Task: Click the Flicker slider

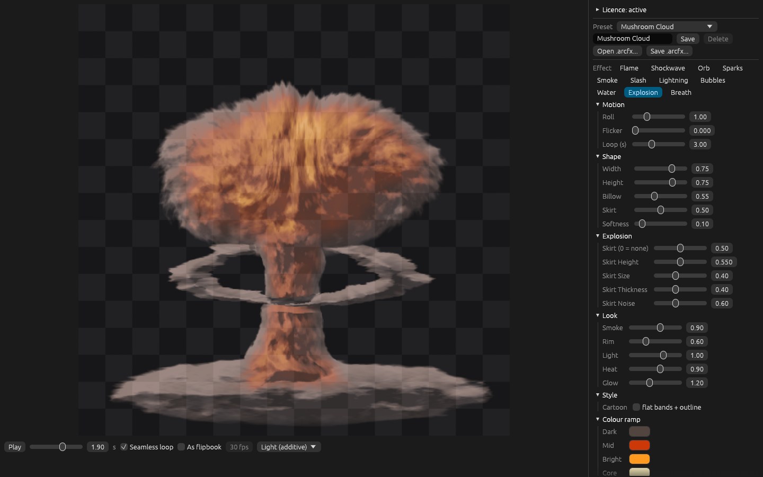Action: [x=659, y=130]
